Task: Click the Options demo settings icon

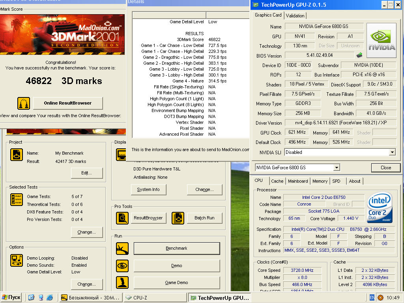Action: 17,260
